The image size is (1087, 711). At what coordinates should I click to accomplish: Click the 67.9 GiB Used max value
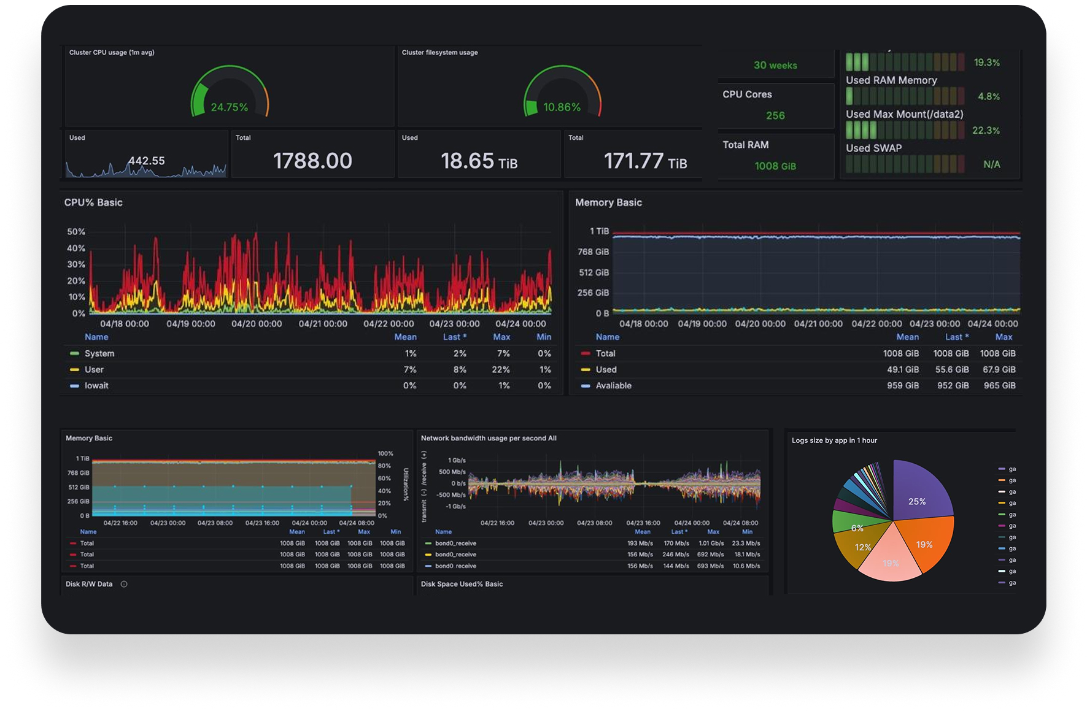999,369
